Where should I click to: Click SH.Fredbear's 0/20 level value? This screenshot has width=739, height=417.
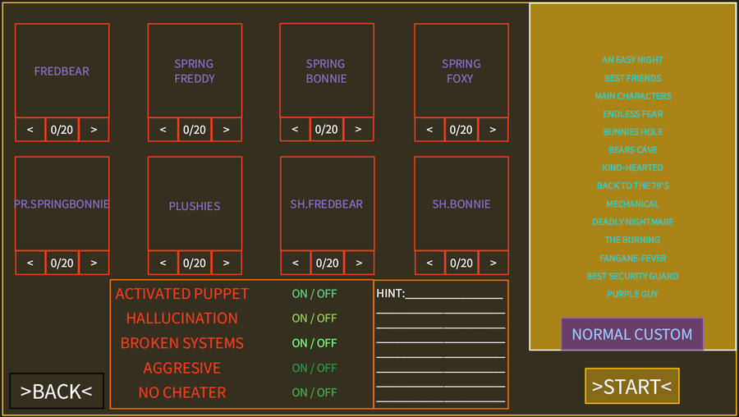tap(327, 263)
